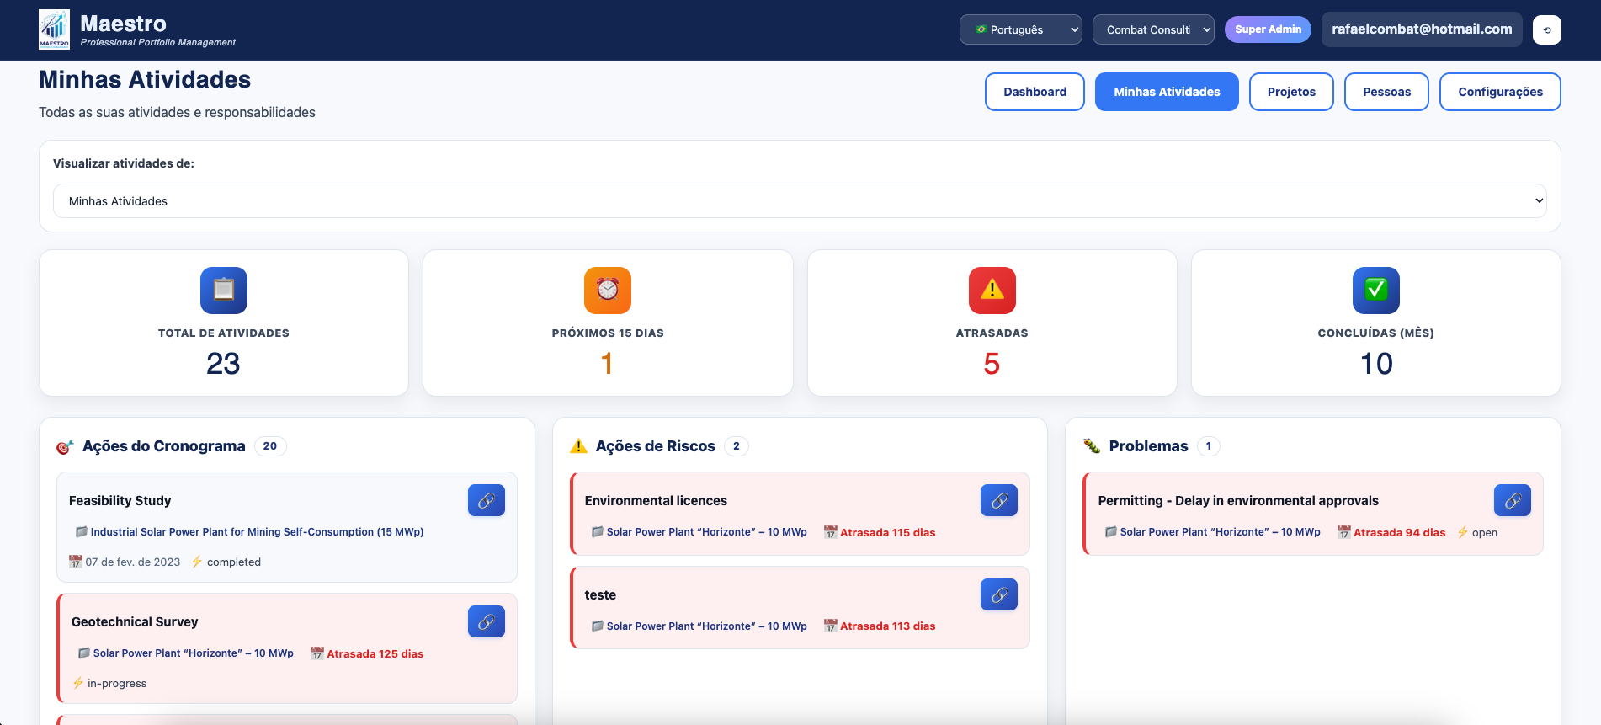Open link icon on Permitting problem card

(1512, 500)
